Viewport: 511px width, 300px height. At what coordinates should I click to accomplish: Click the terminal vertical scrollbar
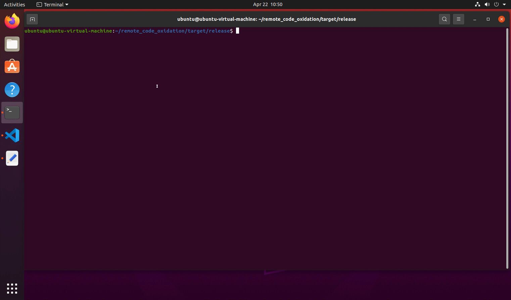click(507, 148)
